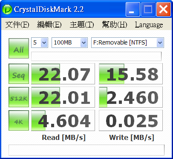Viewport: 173px width, 159px height.
Task: Open the F:Removable drive dropdown
Action: [127, 42]
